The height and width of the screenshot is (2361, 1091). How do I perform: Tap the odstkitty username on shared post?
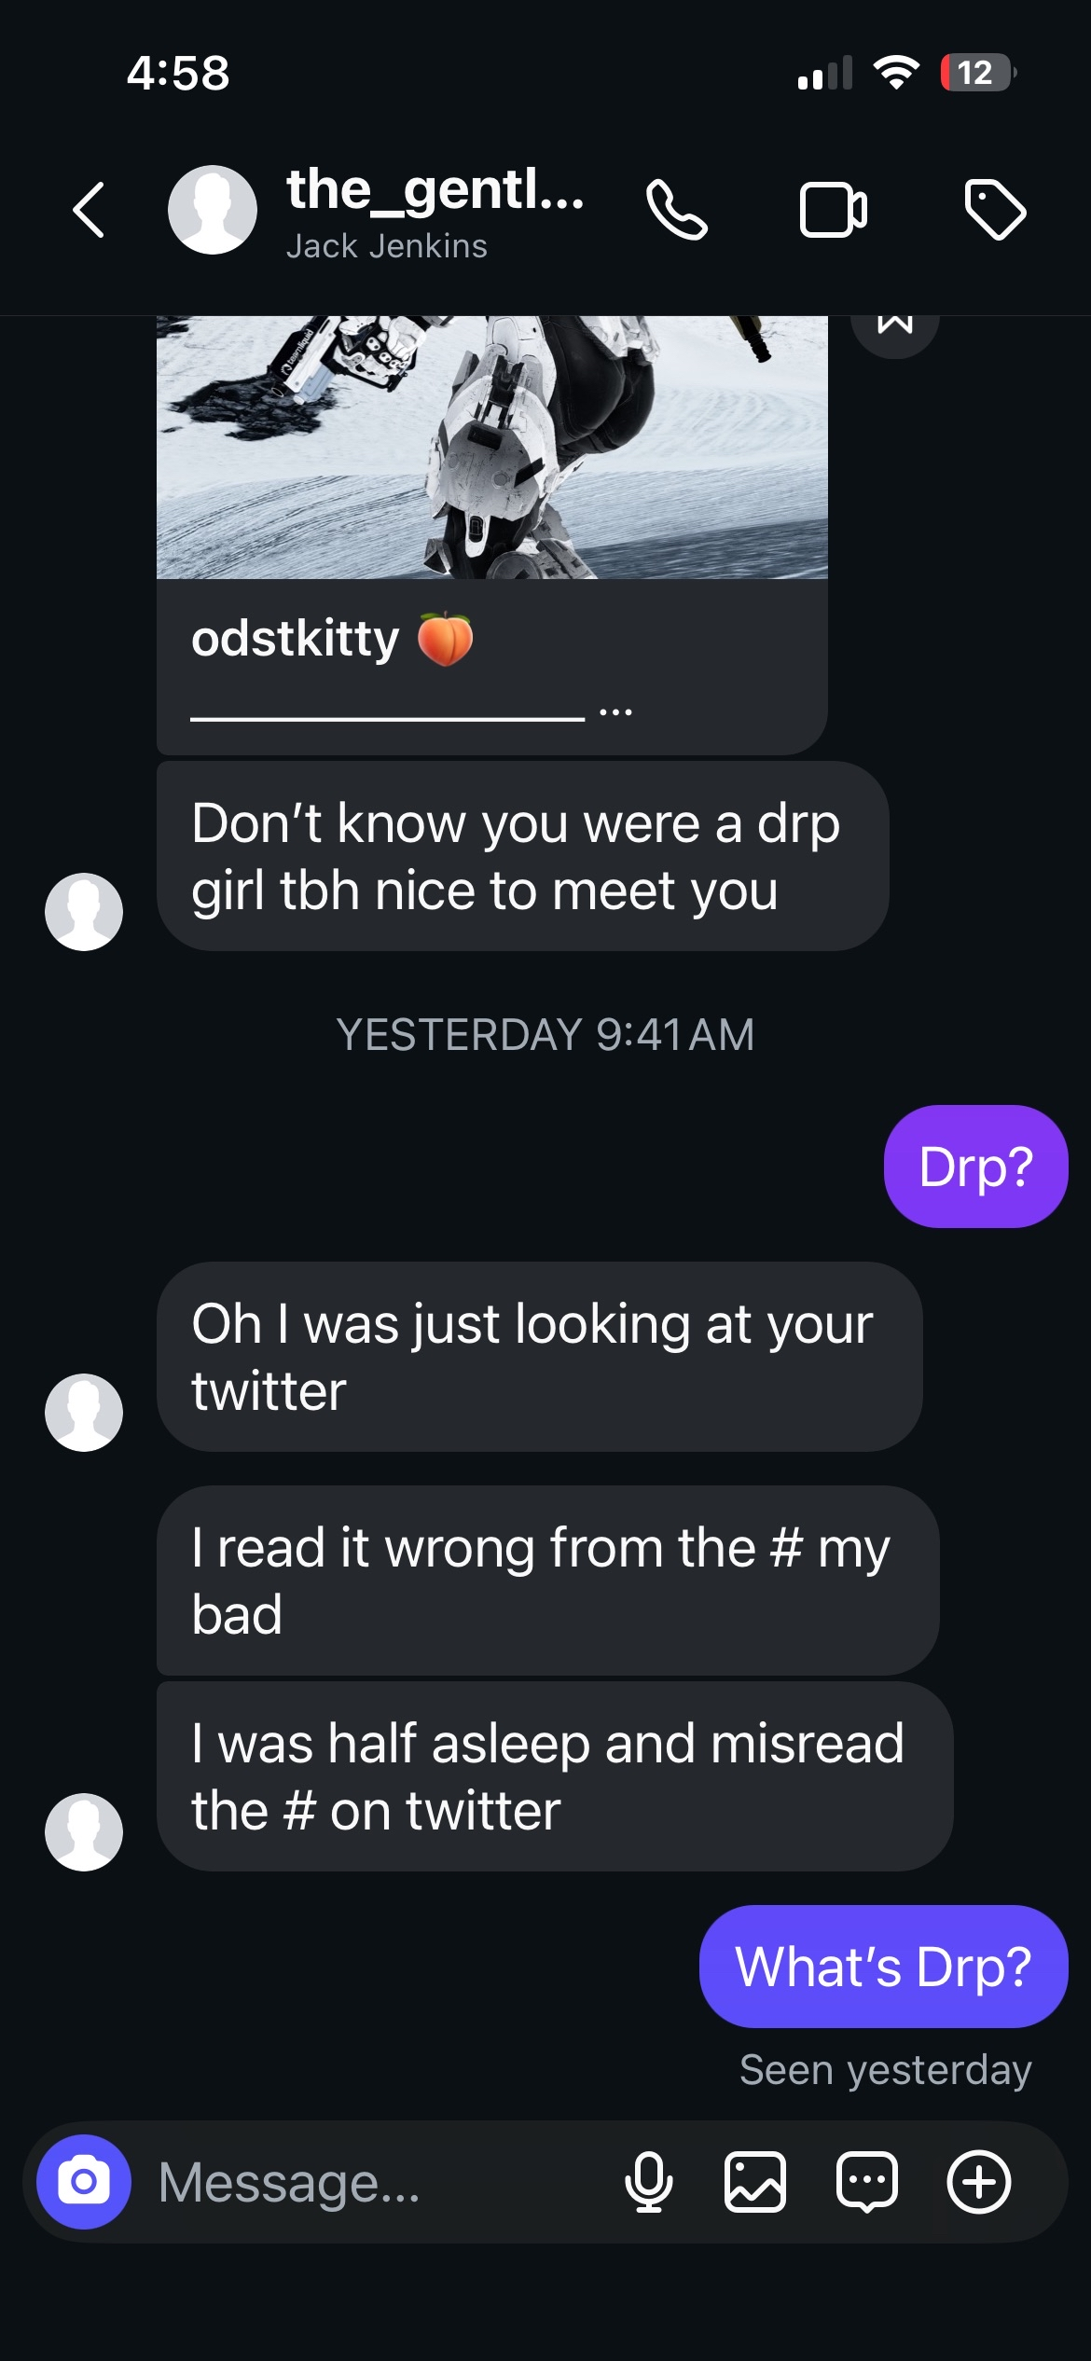point(296,640)
